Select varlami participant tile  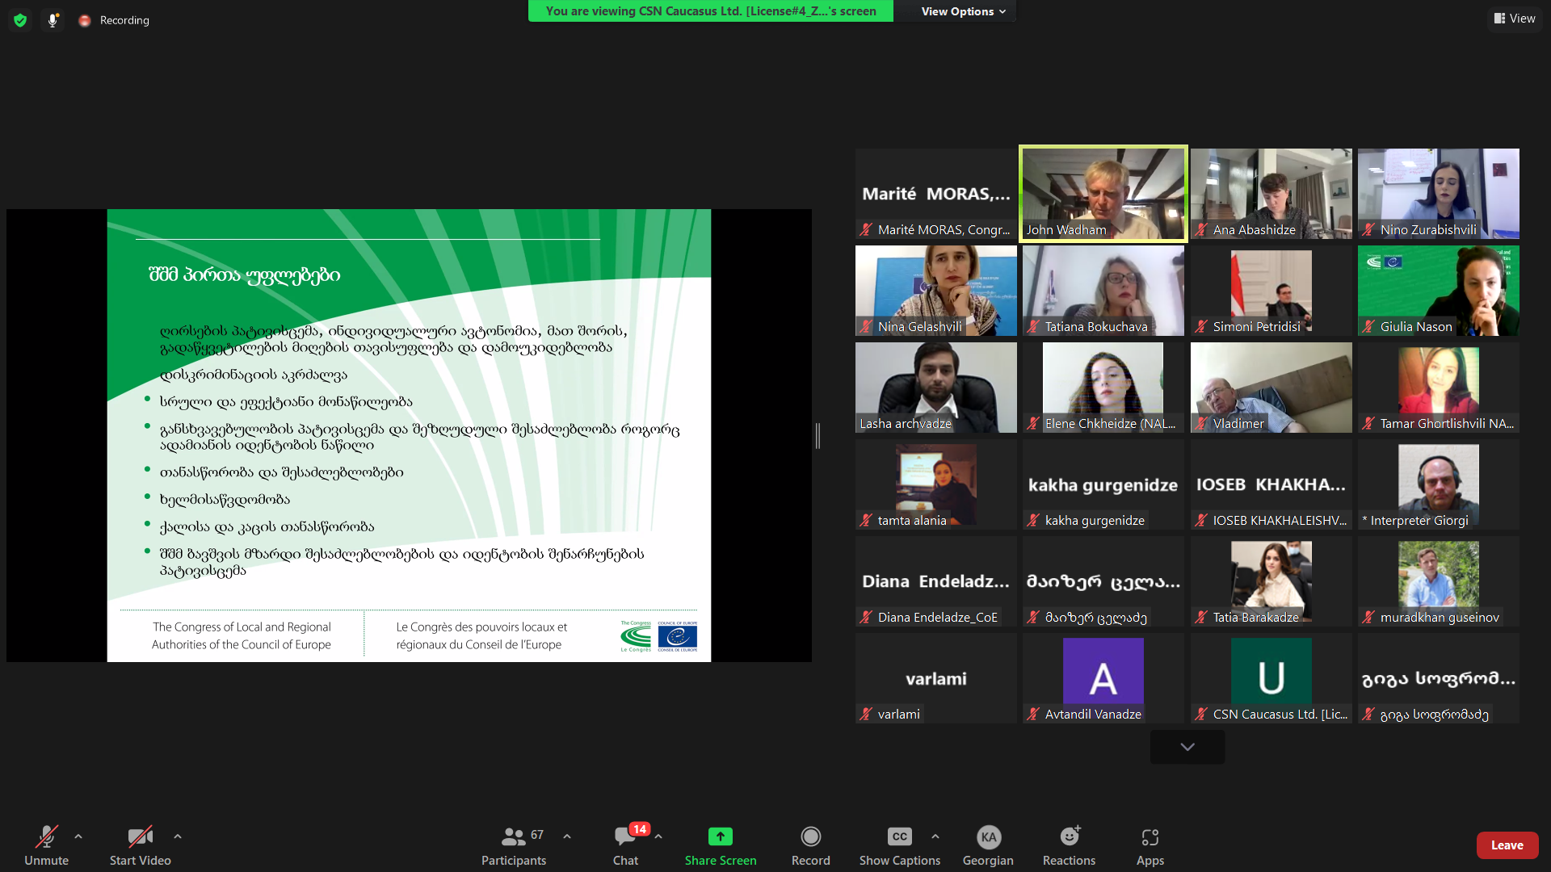pyautogui.click(x=936, y=678)
